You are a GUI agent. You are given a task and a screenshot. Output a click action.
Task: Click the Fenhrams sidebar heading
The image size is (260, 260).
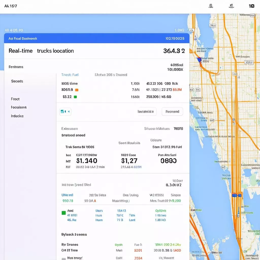(16, 67)
